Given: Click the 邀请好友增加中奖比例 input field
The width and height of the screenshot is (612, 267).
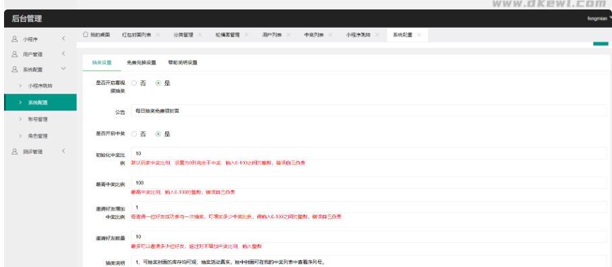Looking at the screenshot, I should [x=369, y=207].
